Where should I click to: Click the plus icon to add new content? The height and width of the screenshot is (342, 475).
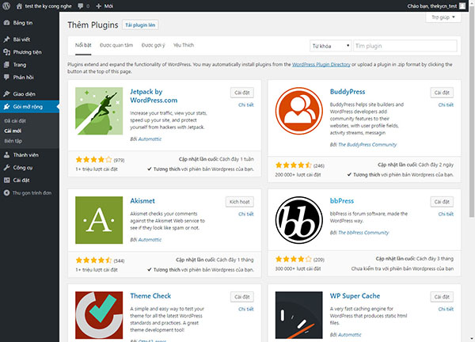(98, 6)
